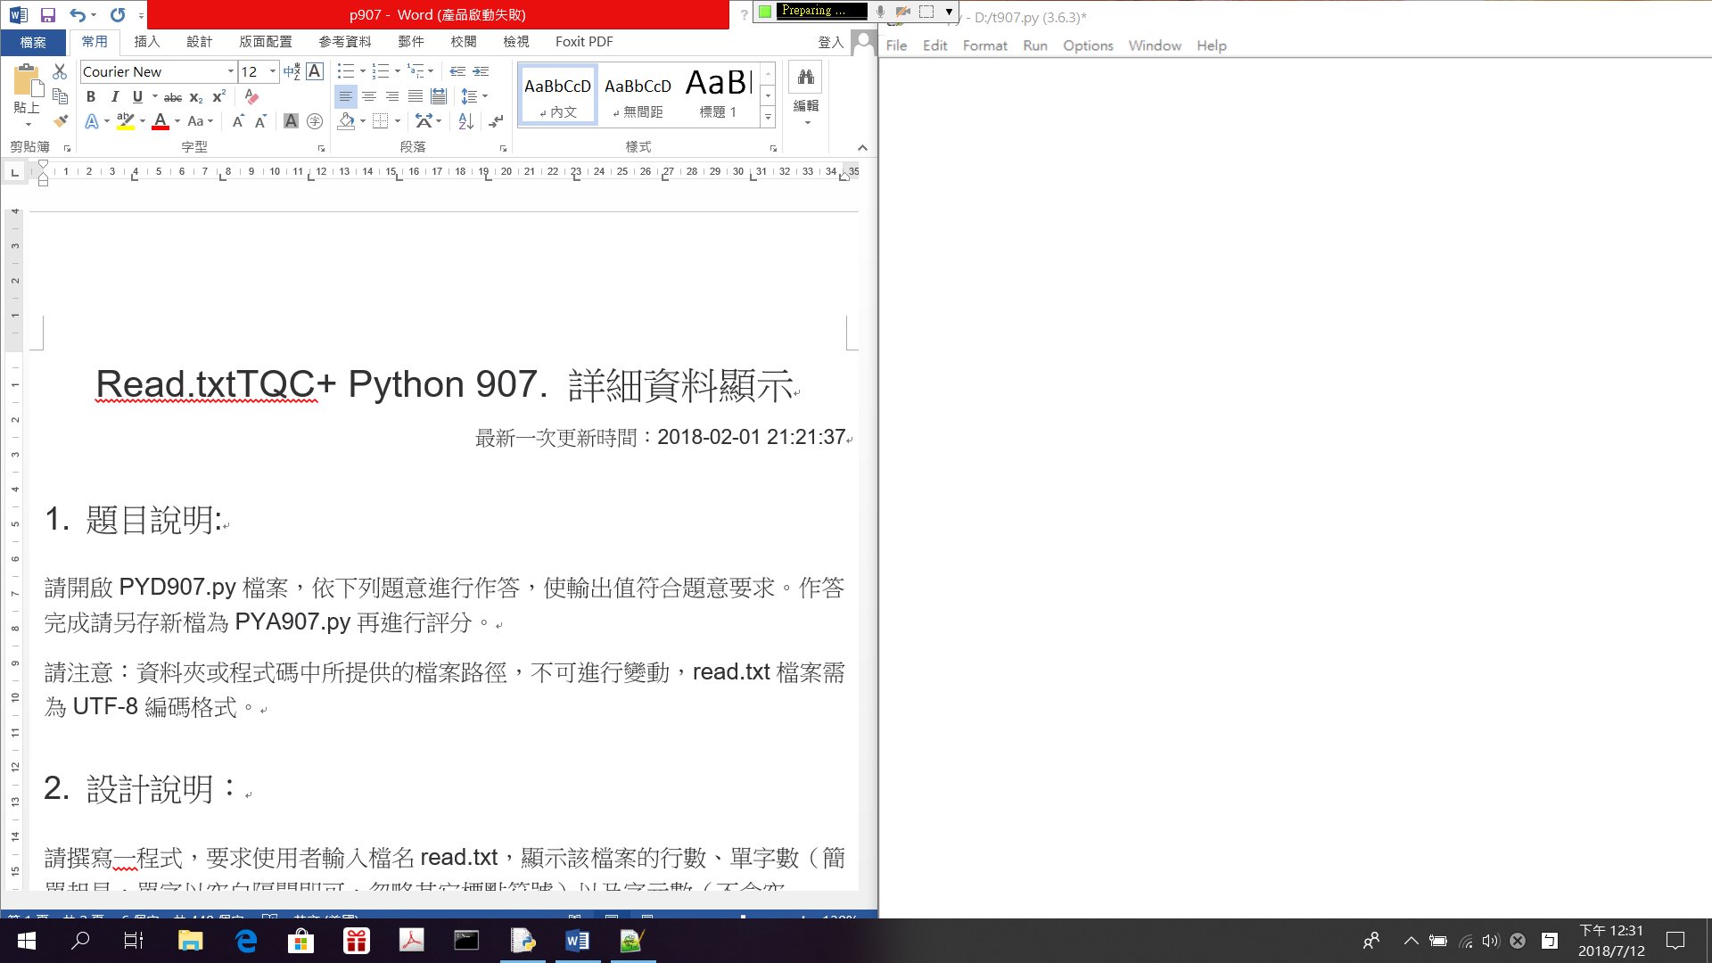Collapse the Word ribbon with the chevron

pos(862,147)
